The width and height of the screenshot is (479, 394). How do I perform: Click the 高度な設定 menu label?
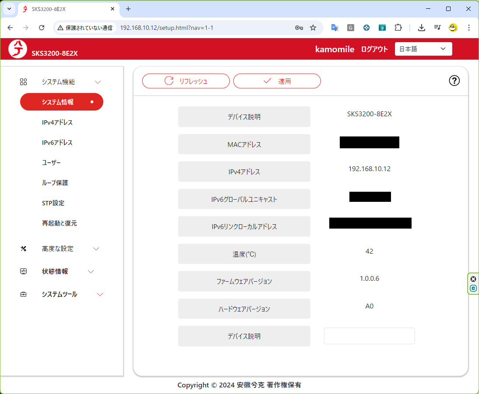tap(58, 249)
